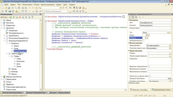This screenshot has height=97, width=173.
Task: Click the Print icon in main toolbar
Action: coord(23,8)
